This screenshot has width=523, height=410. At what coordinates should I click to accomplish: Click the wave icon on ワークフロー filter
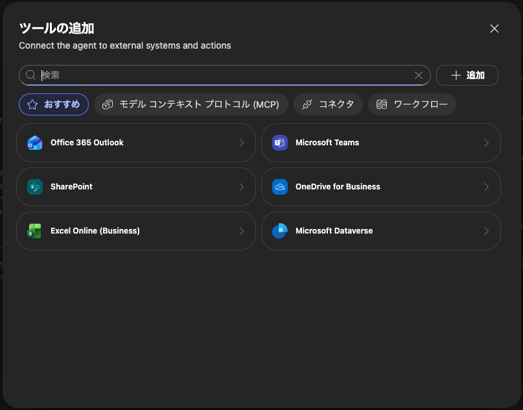click(x=382, y=104)
